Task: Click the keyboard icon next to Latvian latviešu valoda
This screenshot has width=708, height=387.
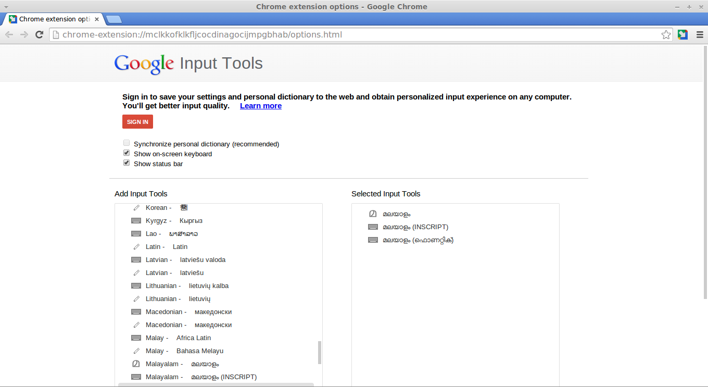Action: (136, 260)
